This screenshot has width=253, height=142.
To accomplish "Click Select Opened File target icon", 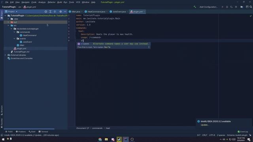I will 46,11.
